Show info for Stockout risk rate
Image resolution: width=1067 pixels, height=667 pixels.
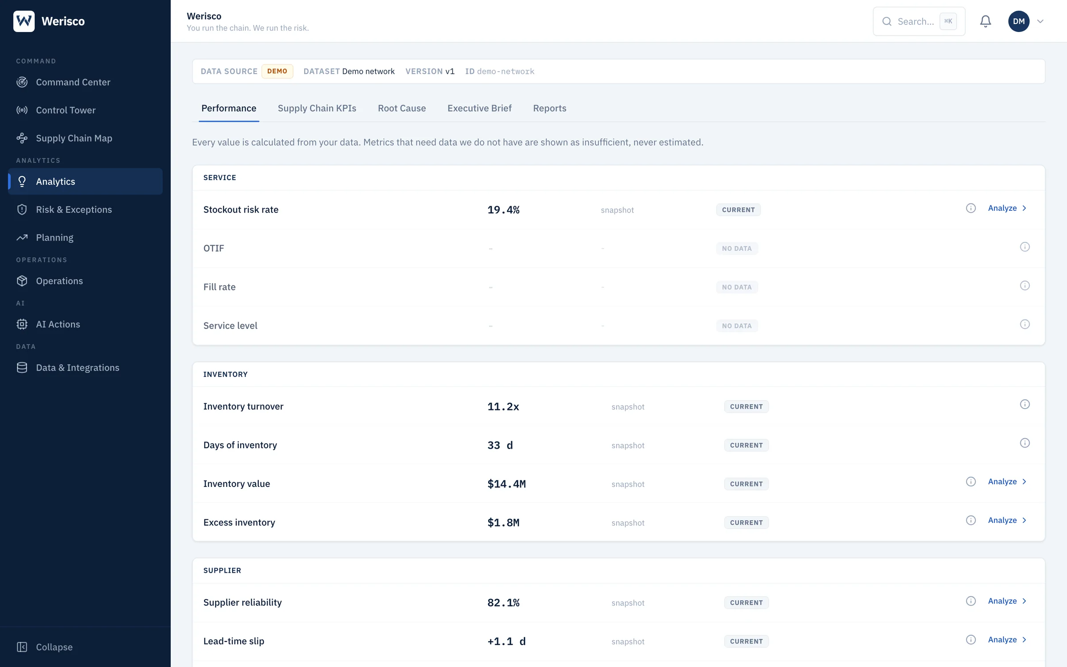(971, 208)
